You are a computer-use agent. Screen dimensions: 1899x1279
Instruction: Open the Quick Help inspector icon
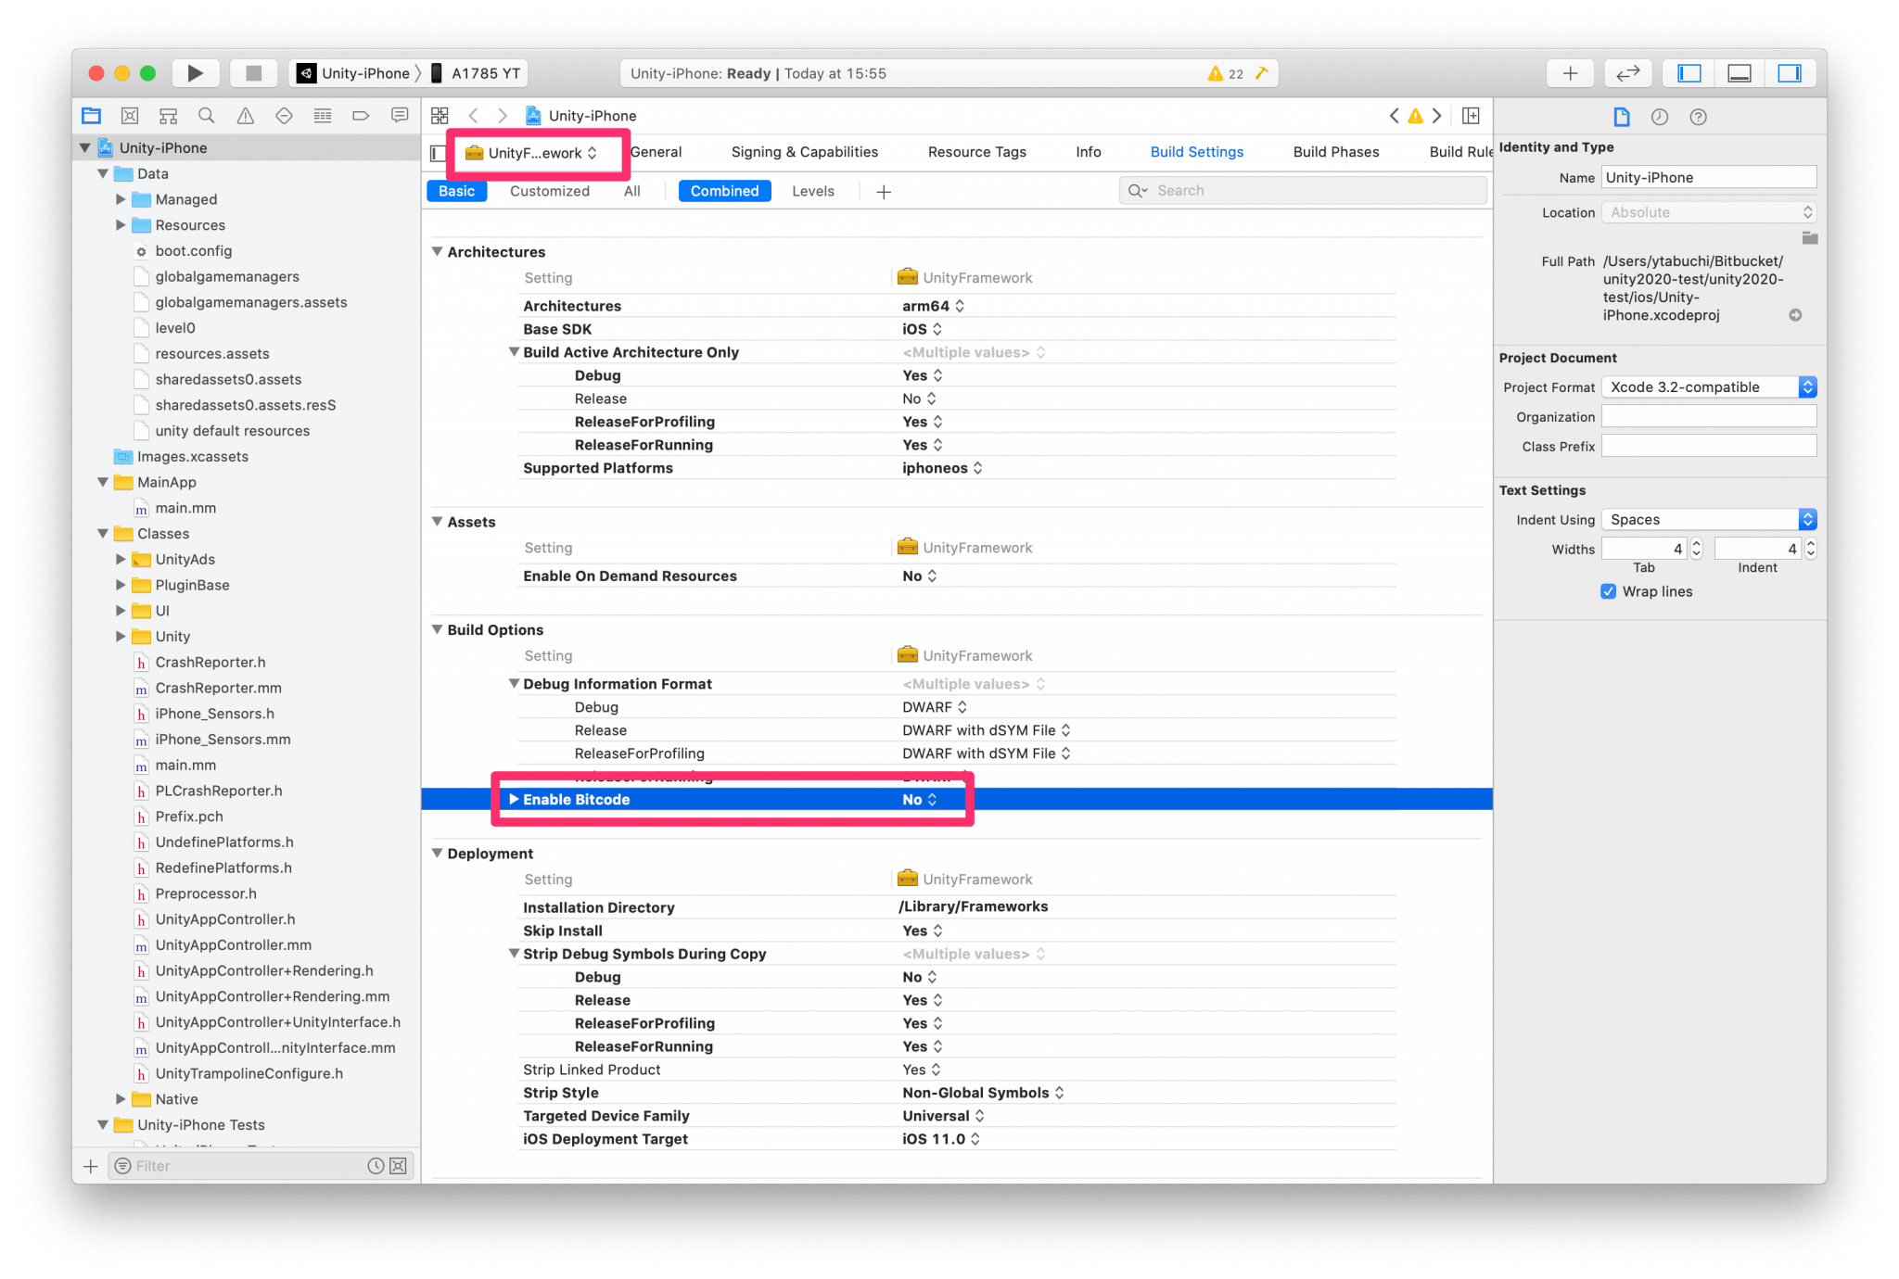[1698, 117]
